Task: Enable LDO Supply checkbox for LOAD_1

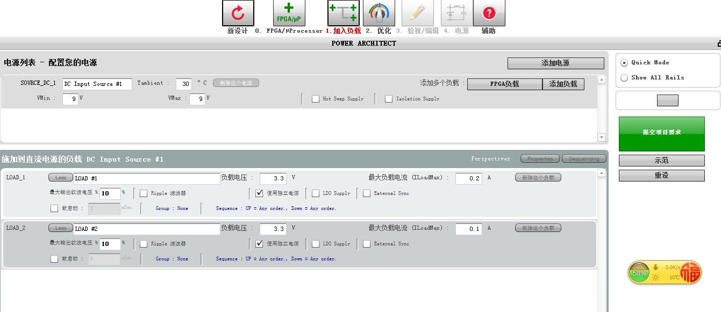Action: point(315,193)
